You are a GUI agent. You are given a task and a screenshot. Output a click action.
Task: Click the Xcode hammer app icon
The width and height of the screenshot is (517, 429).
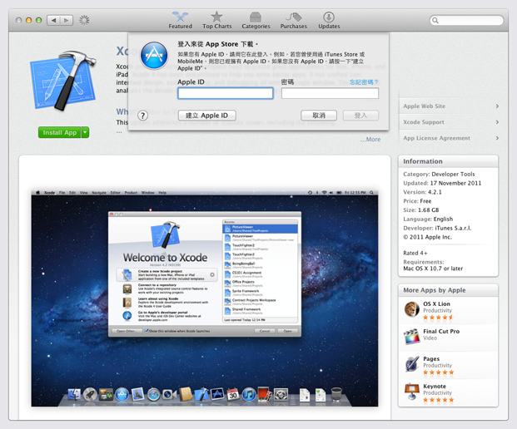[x=62, y=81]
